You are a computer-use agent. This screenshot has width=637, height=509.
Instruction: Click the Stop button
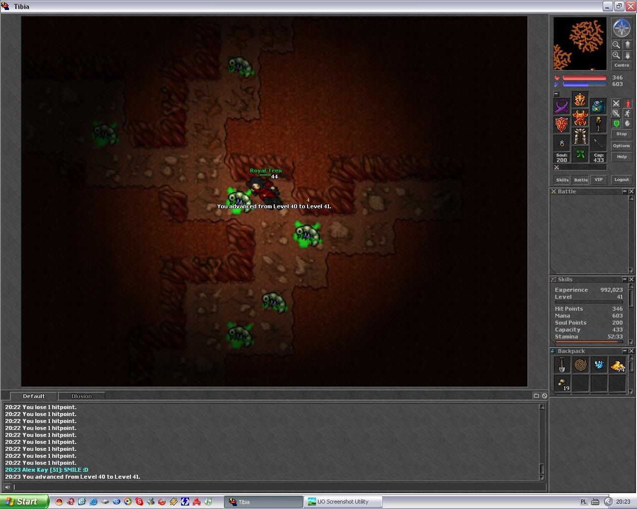[622, 134]
